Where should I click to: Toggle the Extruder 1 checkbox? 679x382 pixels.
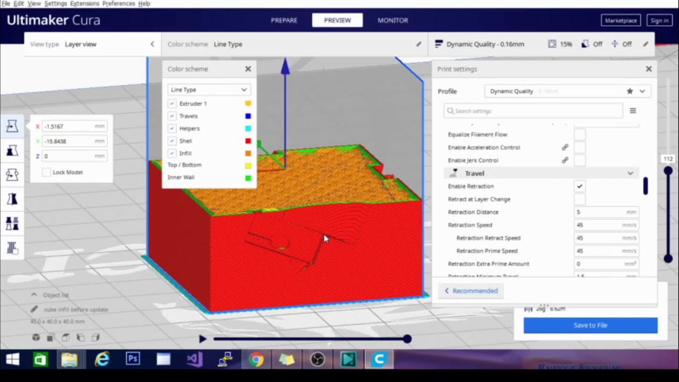point(172,103)
